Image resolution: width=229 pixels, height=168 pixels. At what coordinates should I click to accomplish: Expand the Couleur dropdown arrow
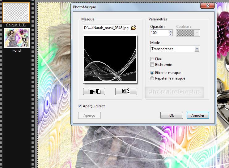(197, 33)
